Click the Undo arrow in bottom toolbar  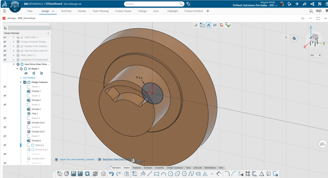[x=111, y=174]
